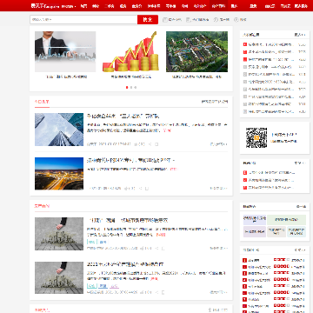
Task: Open headline beside the night highway photo
Action: [x=131, y=160]
